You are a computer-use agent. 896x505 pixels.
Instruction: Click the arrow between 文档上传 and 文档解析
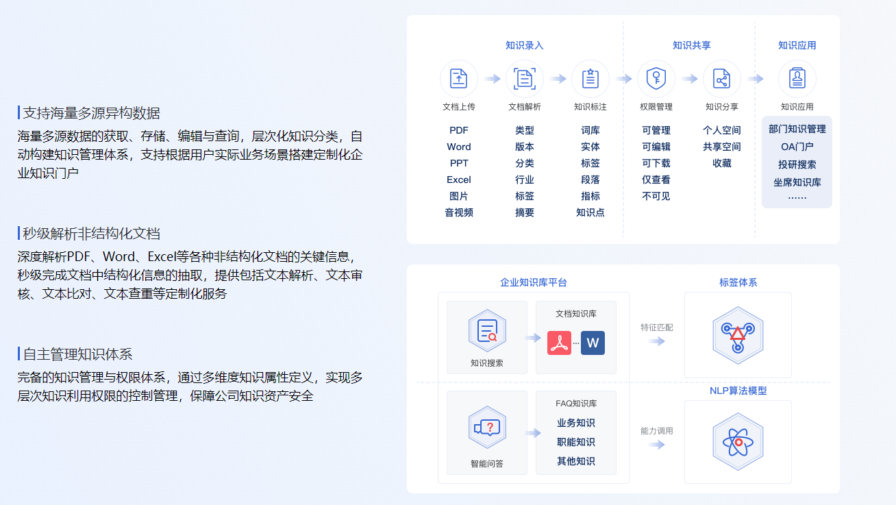click(493, 79)
